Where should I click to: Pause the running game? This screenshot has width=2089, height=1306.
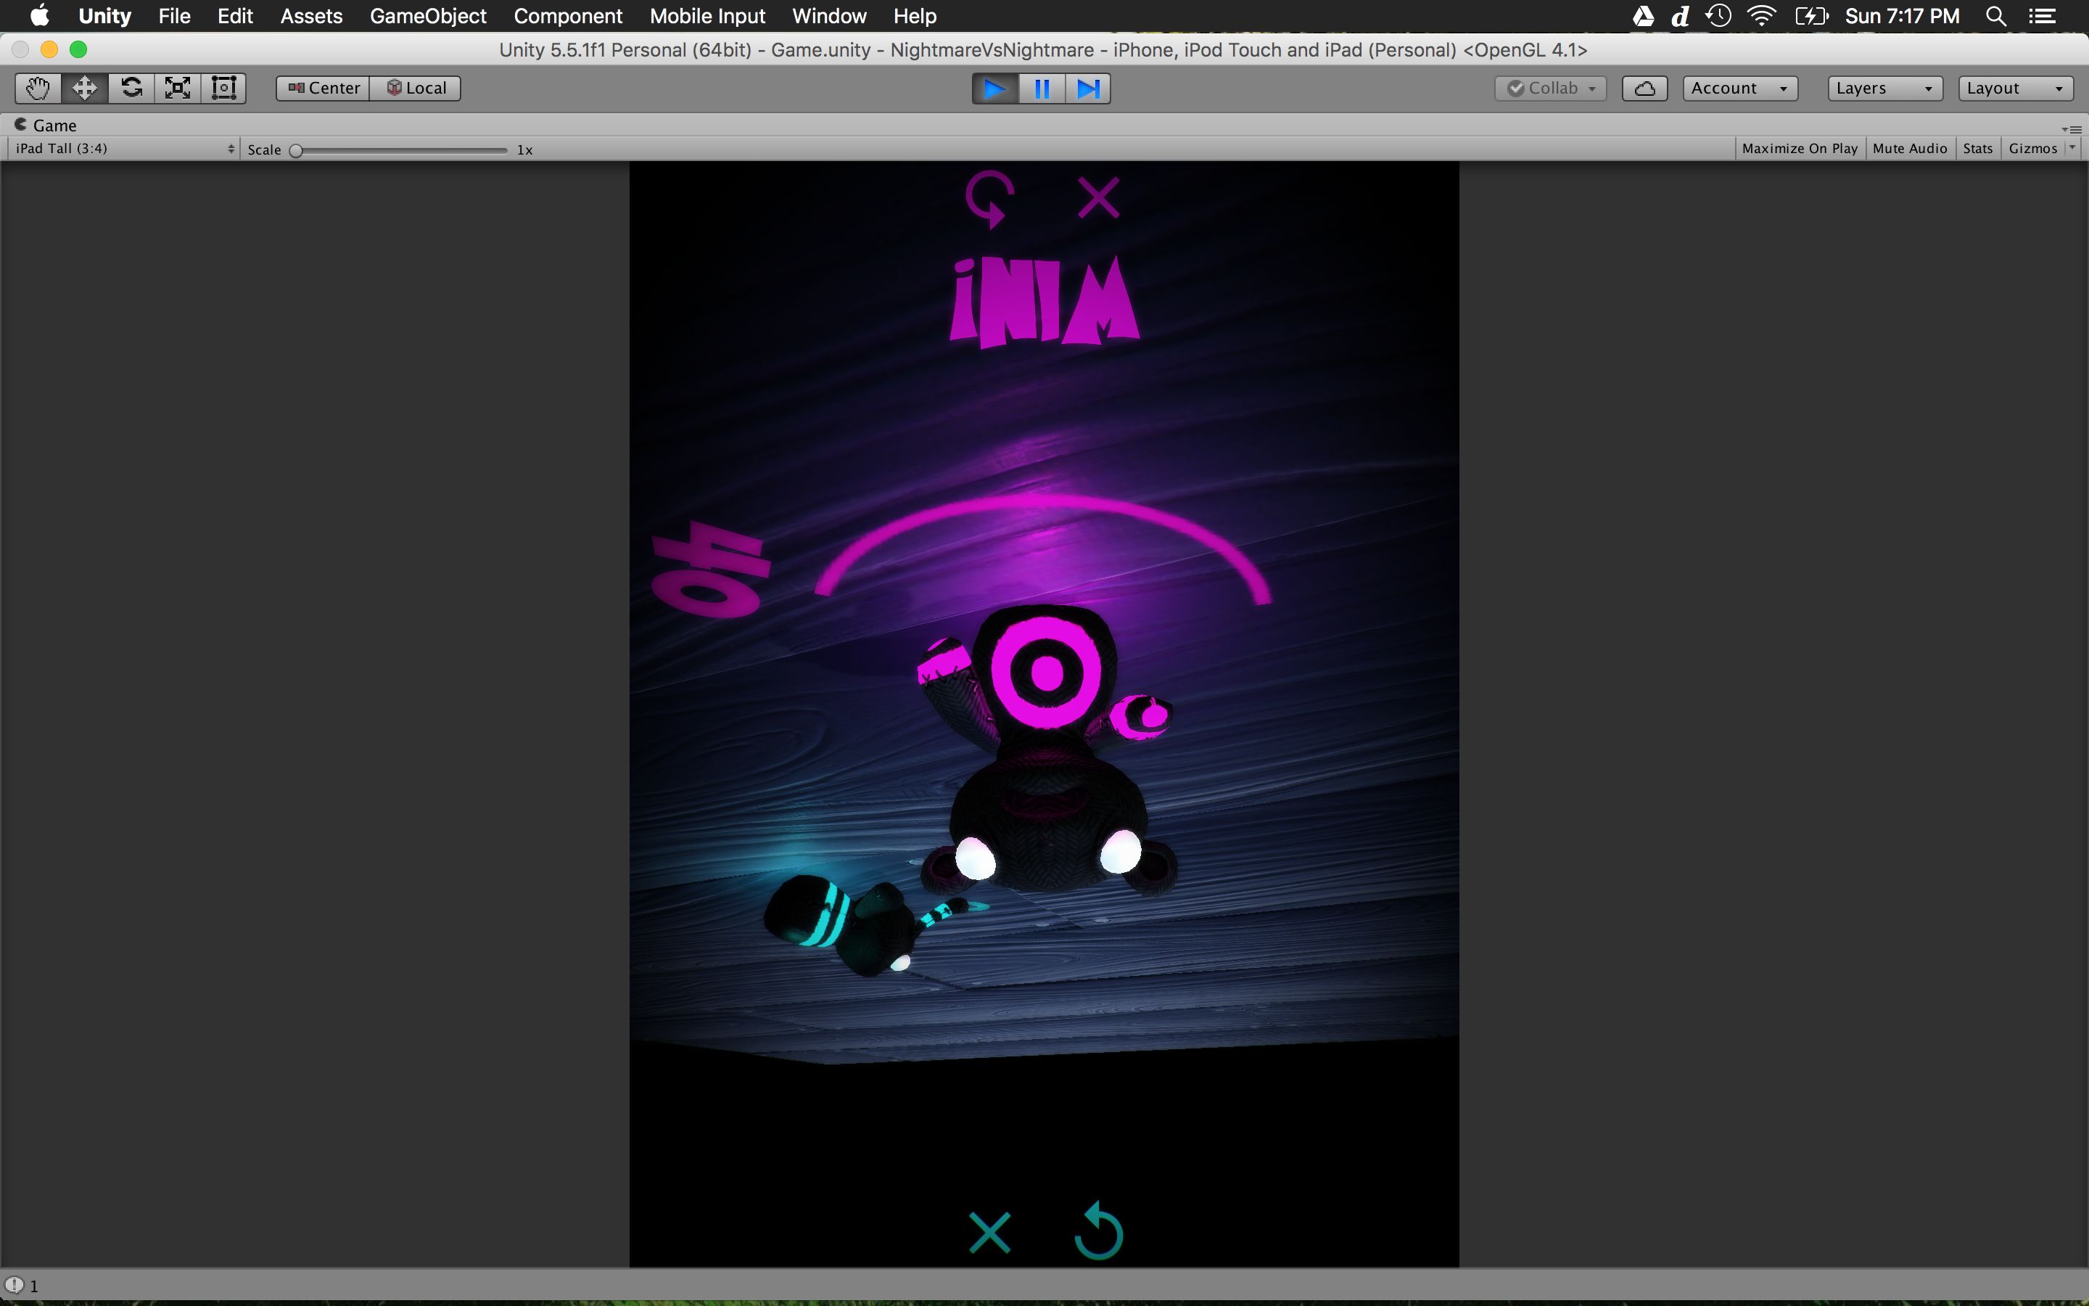pos(1042,88)
